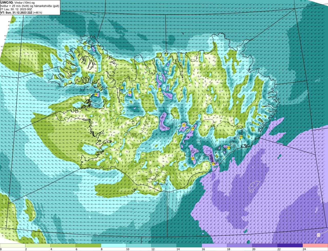Viewport: 328px width, 251px height.
Task: Click the legend tick label 24
Action: tap(304, 249)
